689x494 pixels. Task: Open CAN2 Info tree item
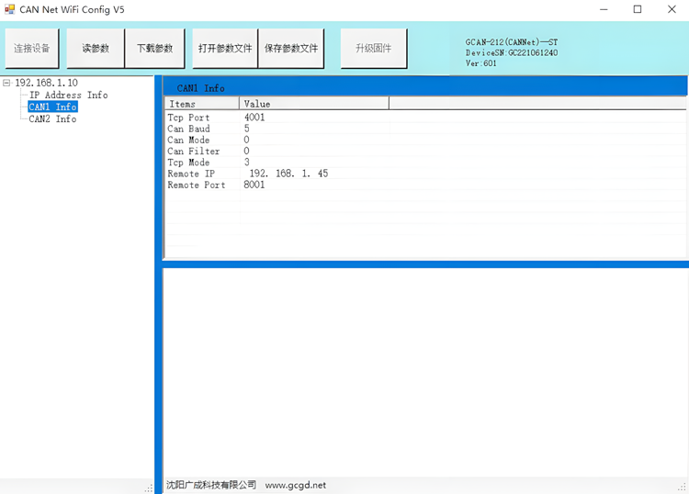pyautogui.click(x=52, y=118)
